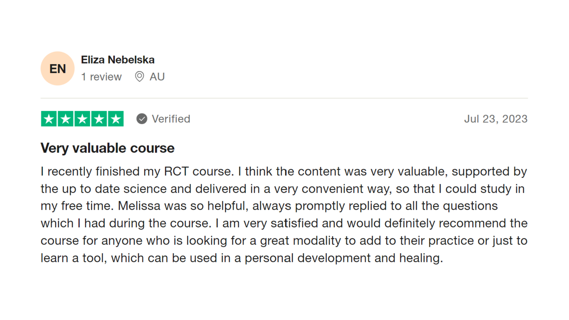Image resolution: width=569 pixels, height=320 pixels.
Task: Click the Jul 23, 2023 date
Action: tap(496, 119)
